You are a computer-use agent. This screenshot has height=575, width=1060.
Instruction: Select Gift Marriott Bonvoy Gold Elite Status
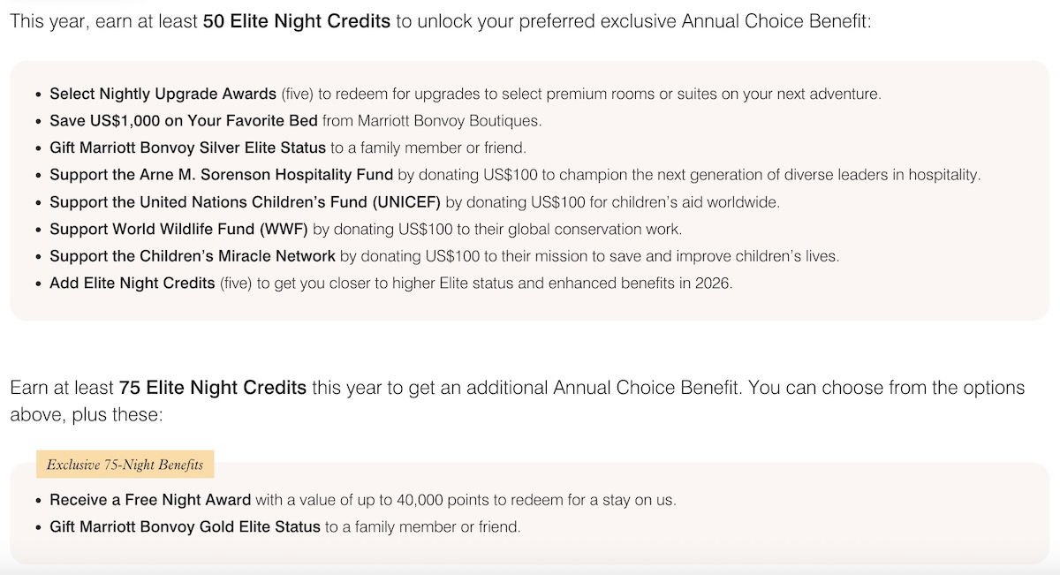(185, 527)
